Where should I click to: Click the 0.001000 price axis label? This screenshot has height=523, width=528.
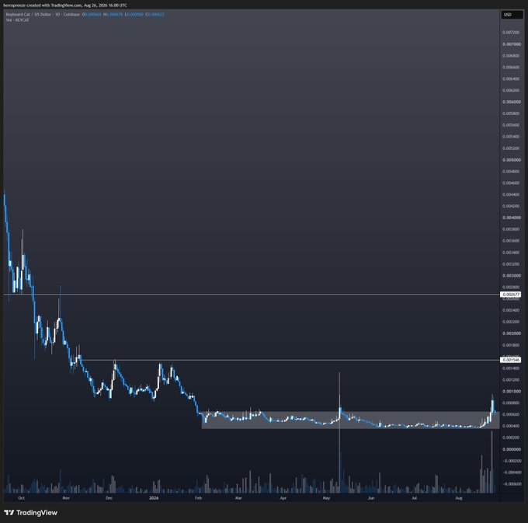(511, 391)
